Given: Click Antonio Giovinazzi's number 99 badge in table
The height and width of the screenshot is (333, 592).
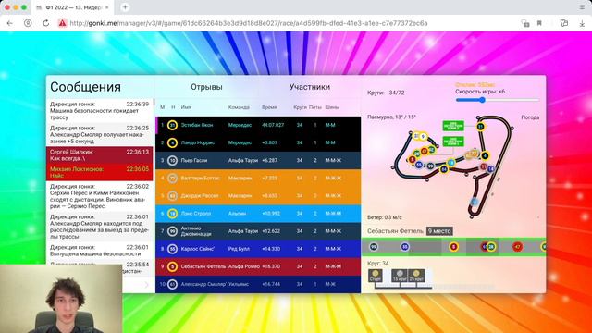Looking at the screenshot, I should click(172, 231).
